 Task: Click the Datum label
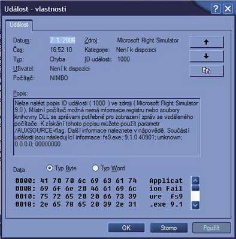pos(22,41)
